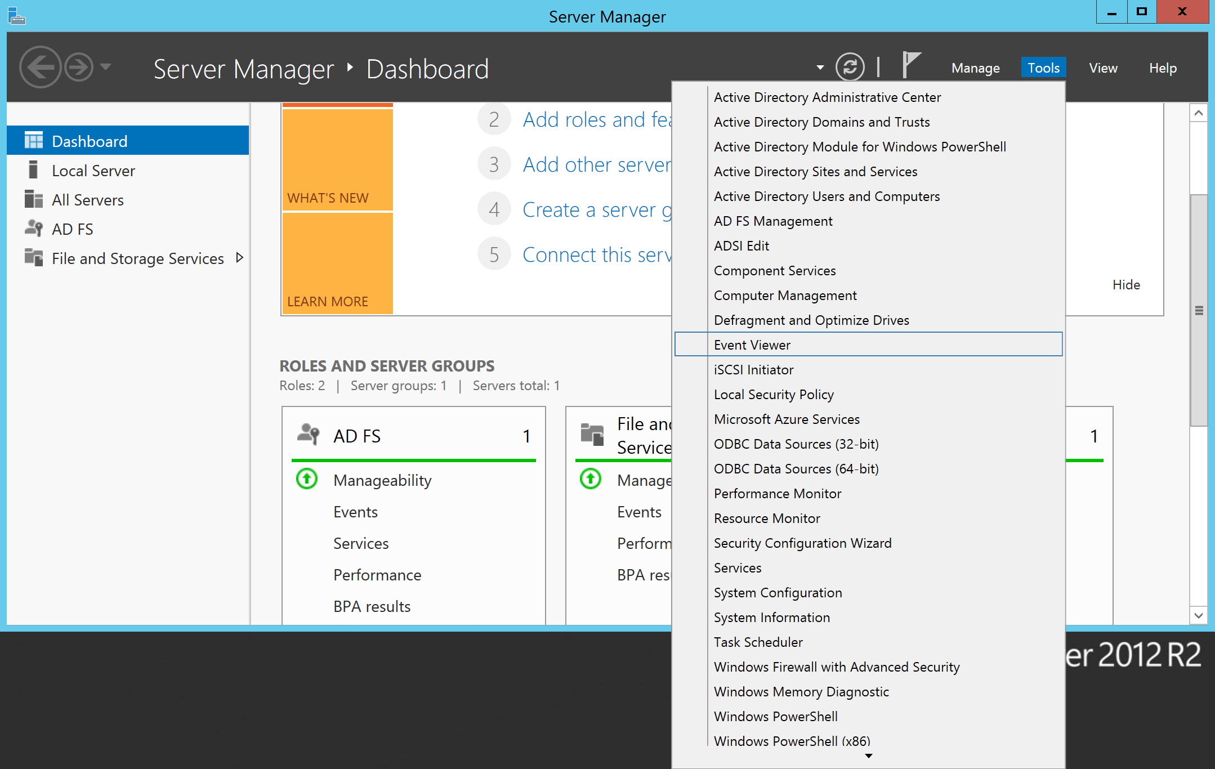Screen dimensions: 1215x769
Task: Click File and Storage Services tile icon
Action: [592, 435]
